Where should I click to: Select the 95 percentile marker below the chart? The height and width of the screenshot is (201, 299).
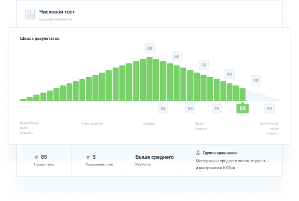(x=269, y=109)
